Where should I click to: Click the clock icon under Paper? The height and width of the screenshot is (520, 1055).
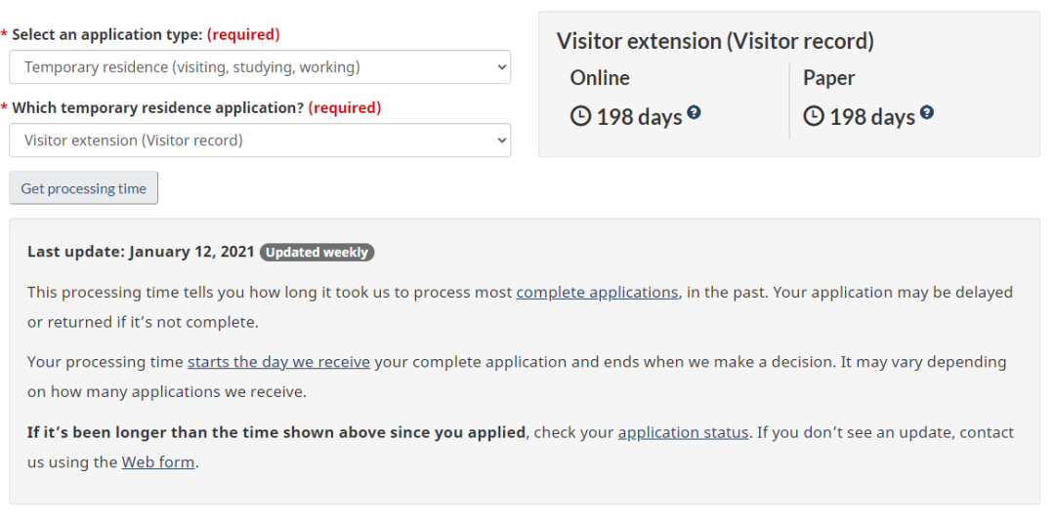pyautogui.click(x=814, y=117)
